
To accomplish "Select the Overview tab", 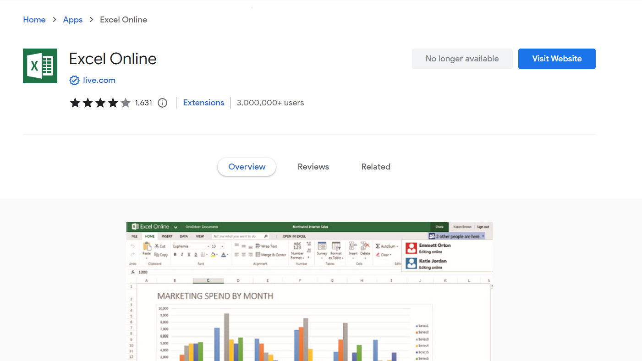I will pyautogui.click(x=247, y=167).
